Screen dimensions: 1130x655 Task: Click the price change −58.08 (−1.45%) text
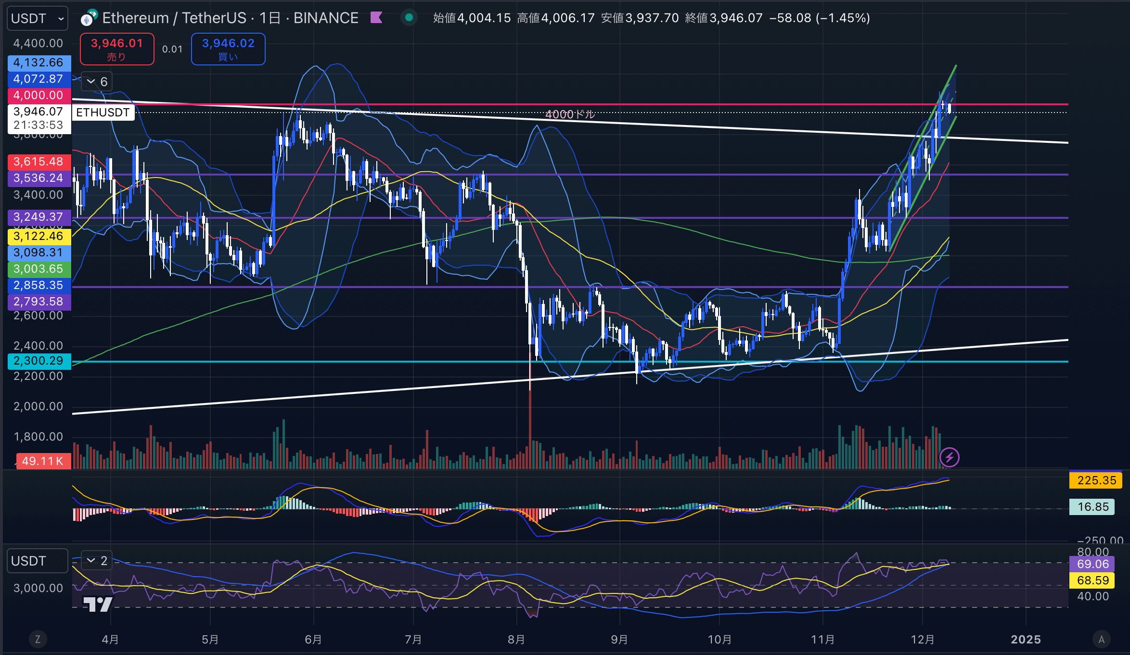tap(820, 18)
